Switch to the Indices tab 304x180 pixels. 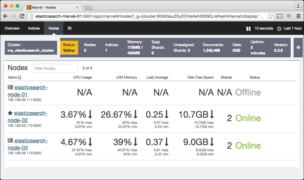pos(34,28)
